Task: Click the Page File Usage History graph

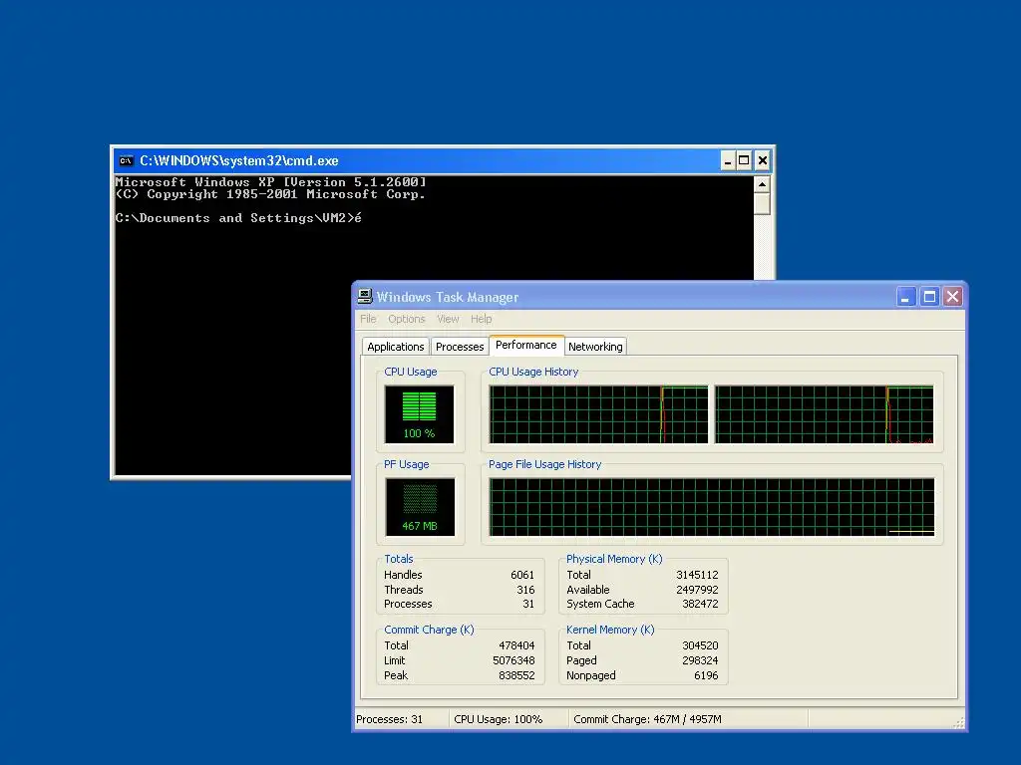Action: pyautogui.click(x=712, y=507)
